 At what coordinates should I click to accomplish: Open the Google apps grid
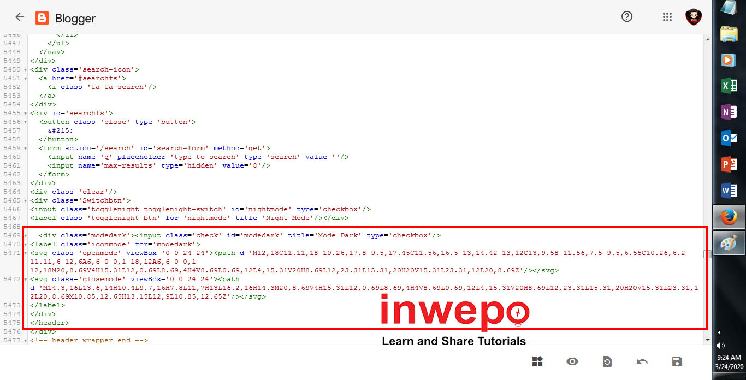tap(667, 17)
